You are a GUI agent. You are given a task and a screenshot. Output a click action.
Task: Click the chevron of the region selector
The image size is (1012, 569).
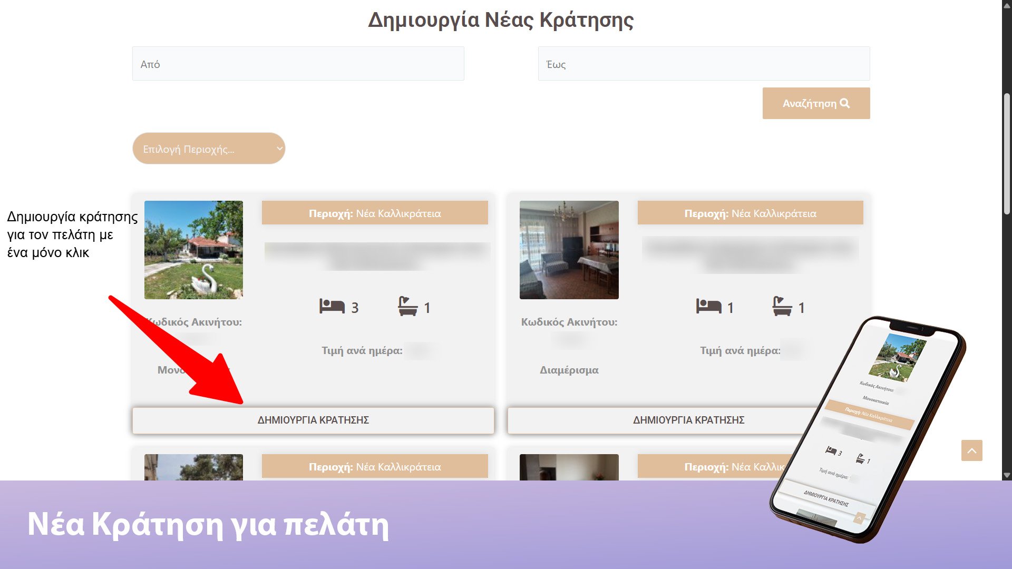tap(279, 149)
